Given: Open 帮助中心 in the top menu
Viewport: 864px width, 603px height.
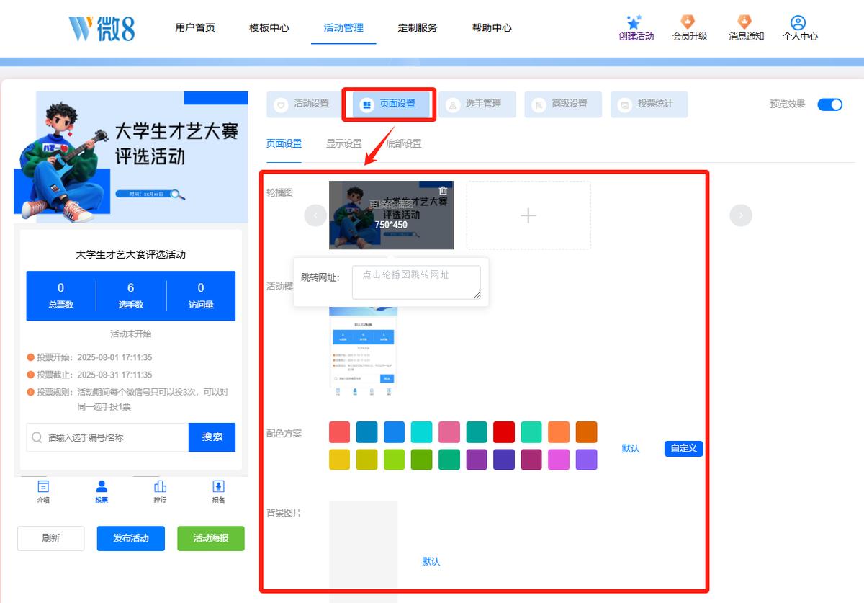Looking at the screenshot, I should pyautogui.click(x=492, y=28).
